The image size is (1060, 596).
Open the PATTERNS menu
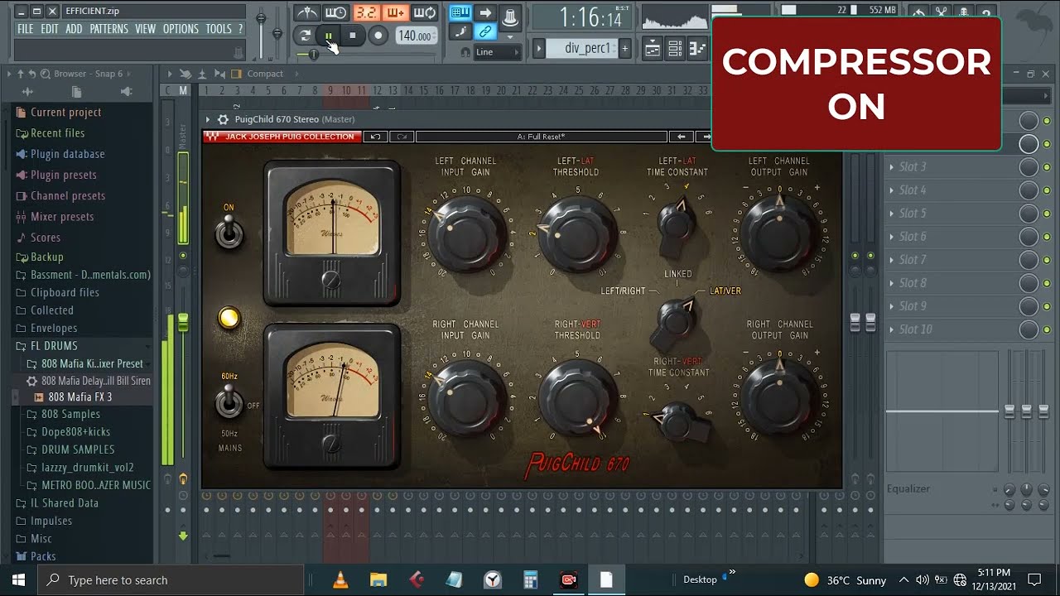pos(109,29)
